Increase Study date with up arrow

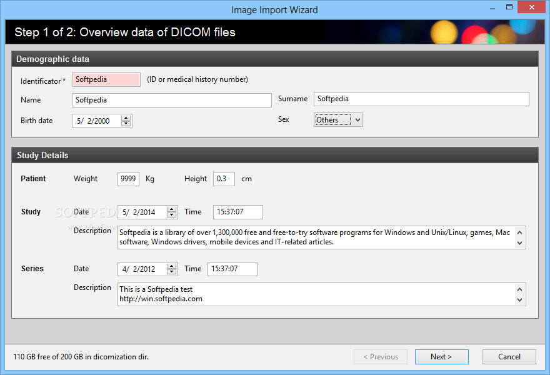coord(171,209)
